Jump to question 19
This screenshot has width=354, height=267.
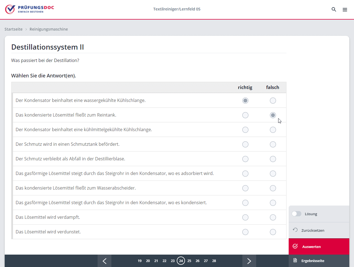click(x=140, y=261)
